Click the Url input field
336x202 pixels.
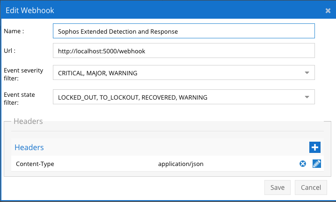tap(183, 50)
